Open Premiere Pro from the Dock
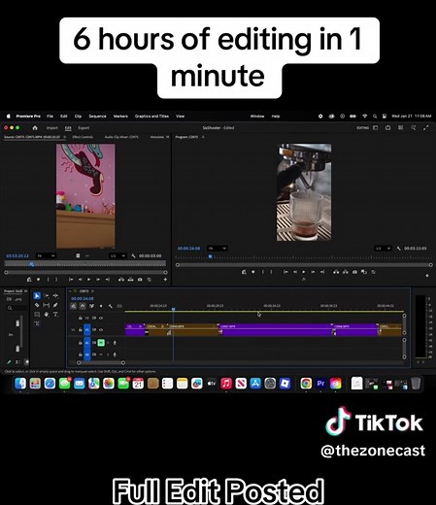Image resolution: width=436 pixels, height=505 pixels. point(320,384)
